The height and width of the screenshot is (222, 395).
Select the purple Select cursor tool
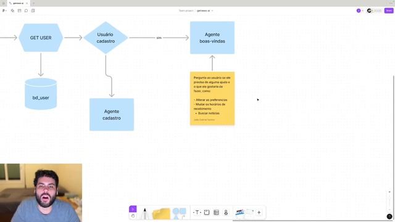click(133, 209)
